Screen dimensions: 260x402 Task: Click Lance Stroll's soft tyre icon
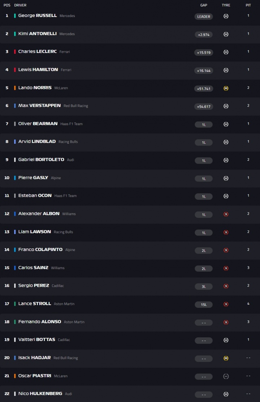(226, 304)
